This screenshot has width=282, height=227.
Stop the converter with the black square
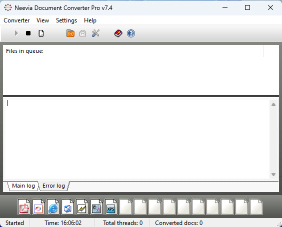click(x=28, y=33)
